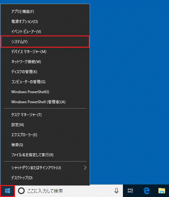Viewport: 169px width, 197px height.
Task: Launch Microsoft Edge from taskbar
Action: coord(146,191)
